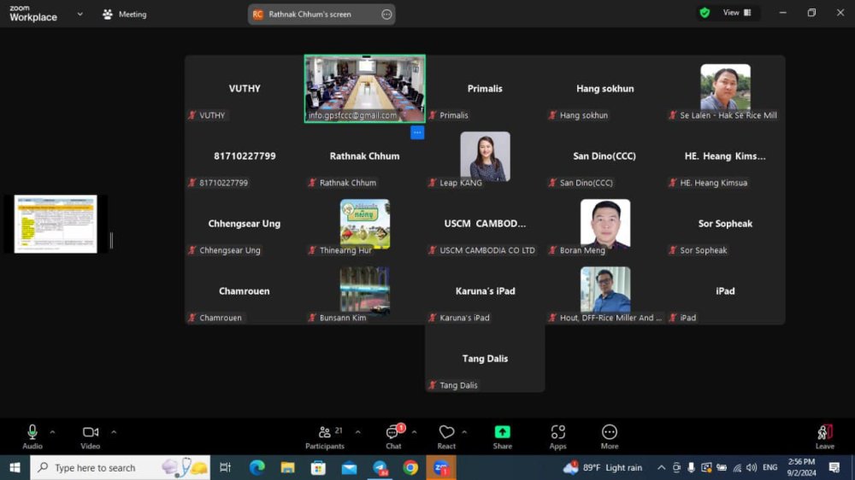
Task: Open the Apps panel
Action: (x=557, y=436)
